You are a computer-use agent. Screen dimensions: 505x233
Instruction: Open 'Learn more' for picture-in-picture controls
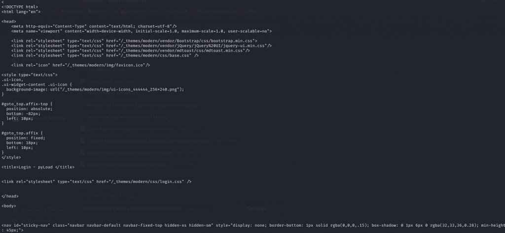[191, 128]
